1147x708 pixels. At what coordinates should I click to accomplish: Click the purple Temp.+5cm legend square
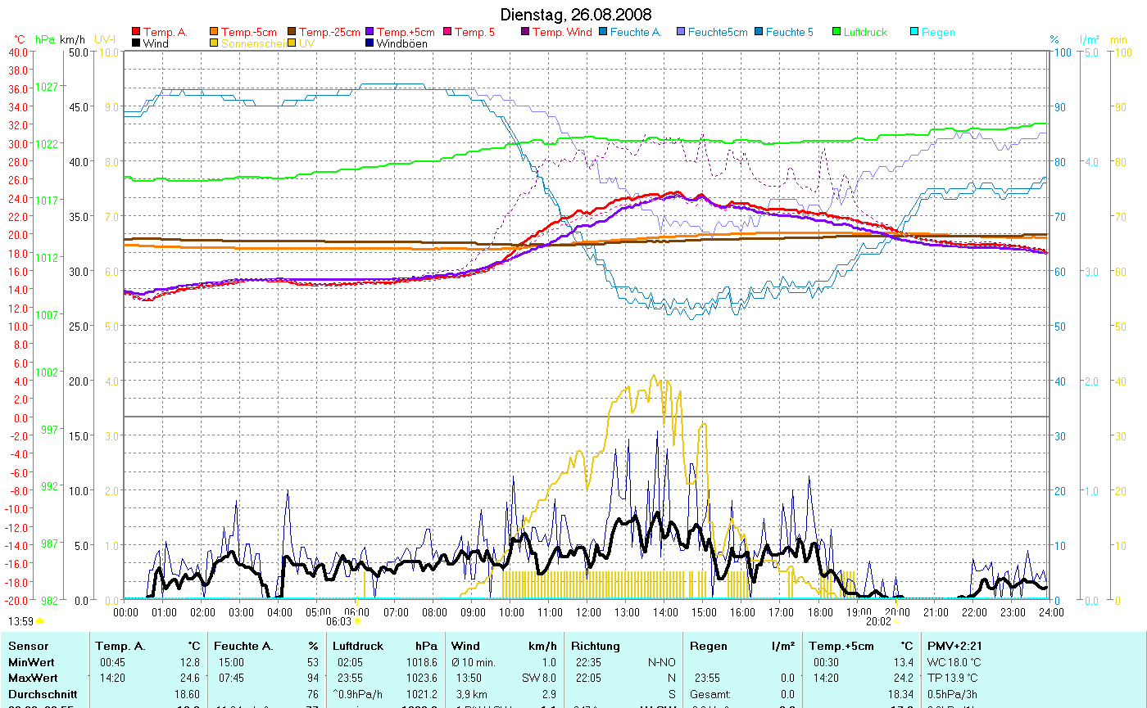[369, 33]
